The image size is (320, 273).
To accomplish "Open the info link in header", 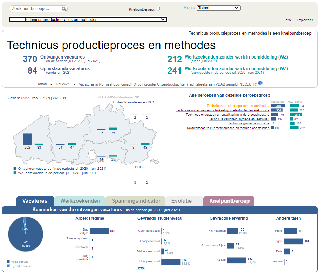I will tap(287, 20).
